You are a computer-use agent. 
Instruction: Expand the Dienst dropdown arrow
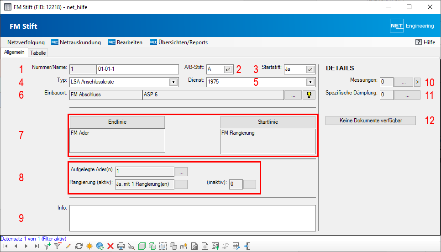click(x=310, y=82)
